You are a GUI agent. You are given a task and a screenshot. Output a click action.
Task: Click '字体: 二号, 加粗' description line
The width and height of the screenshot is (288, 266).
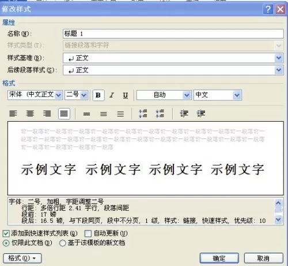[x=34, y=202]
